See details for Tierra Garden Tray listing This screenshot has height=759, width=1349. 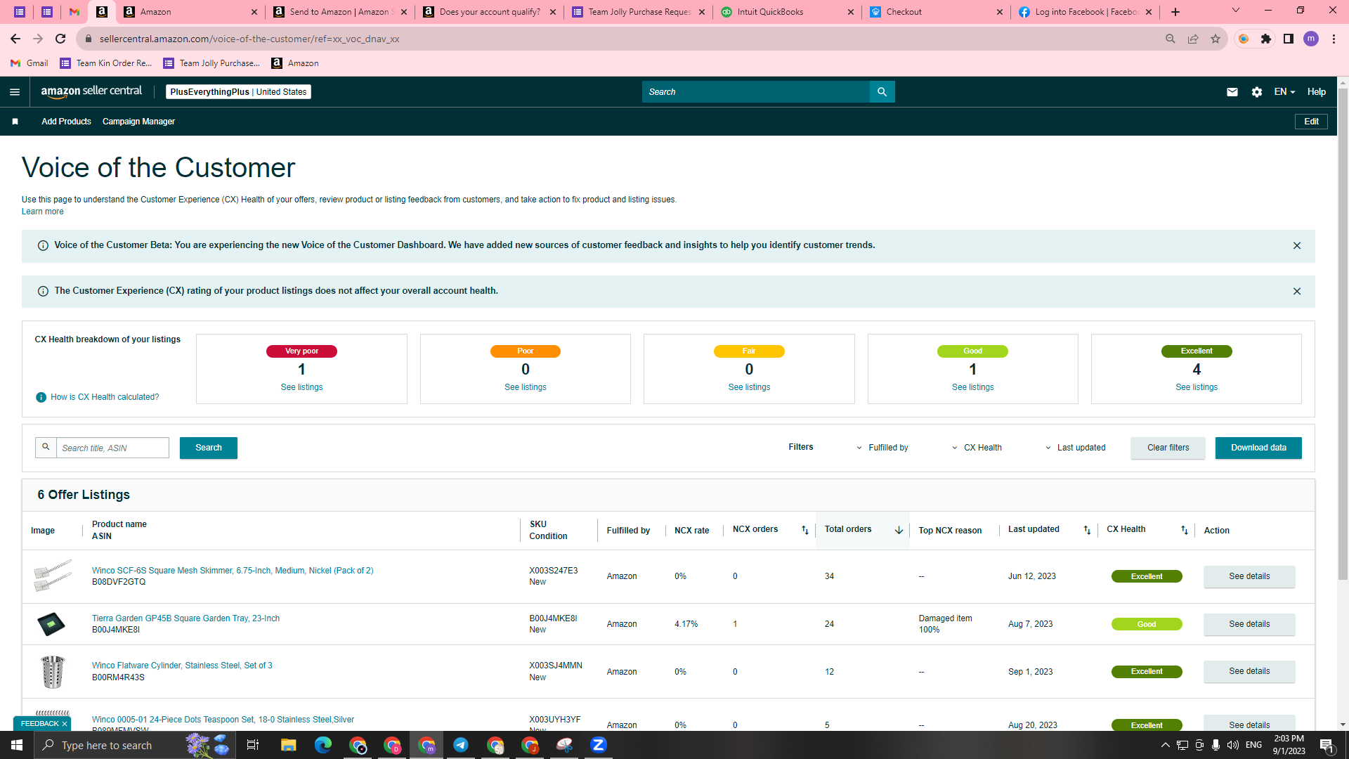point(1249,624)
